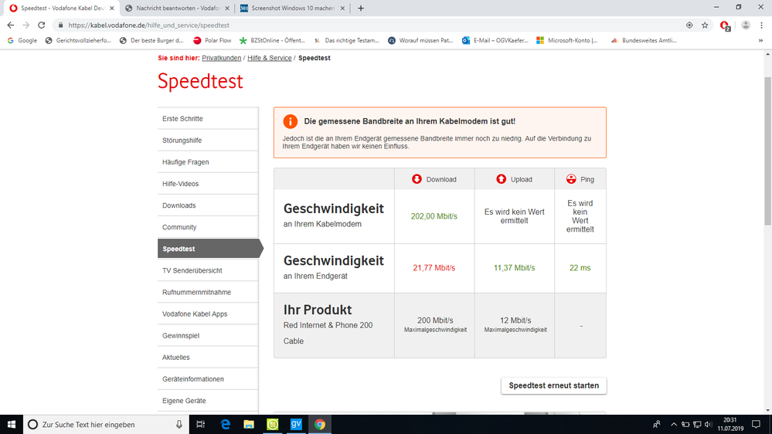Open File Explorer from taskbar

pyautogui.click(x=249, y=424)
